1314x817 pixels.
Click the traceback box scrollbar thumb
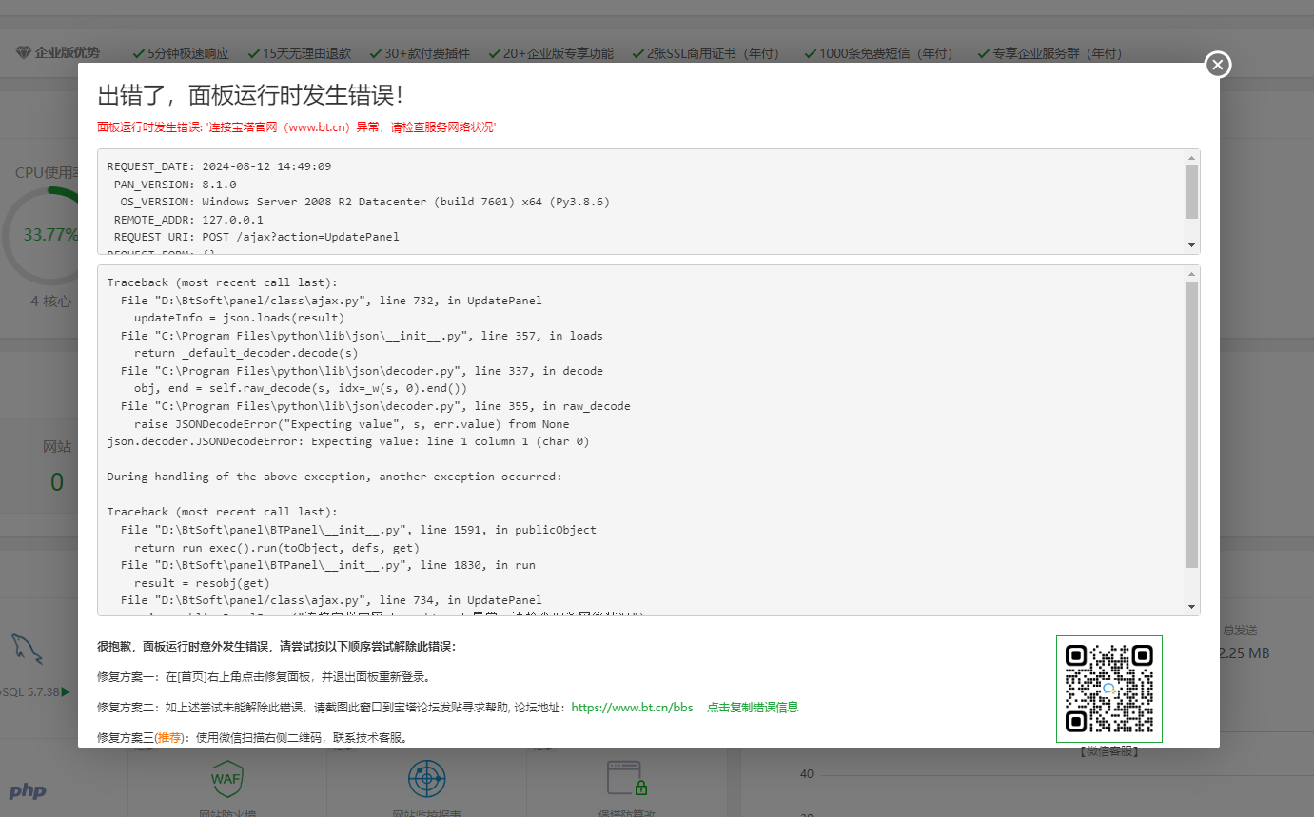[1191, 424]
